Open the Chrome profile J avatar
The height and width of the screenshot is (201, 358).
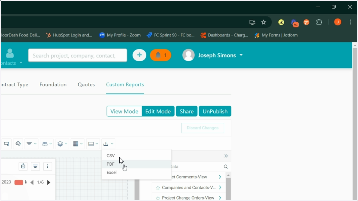[337, 22]
